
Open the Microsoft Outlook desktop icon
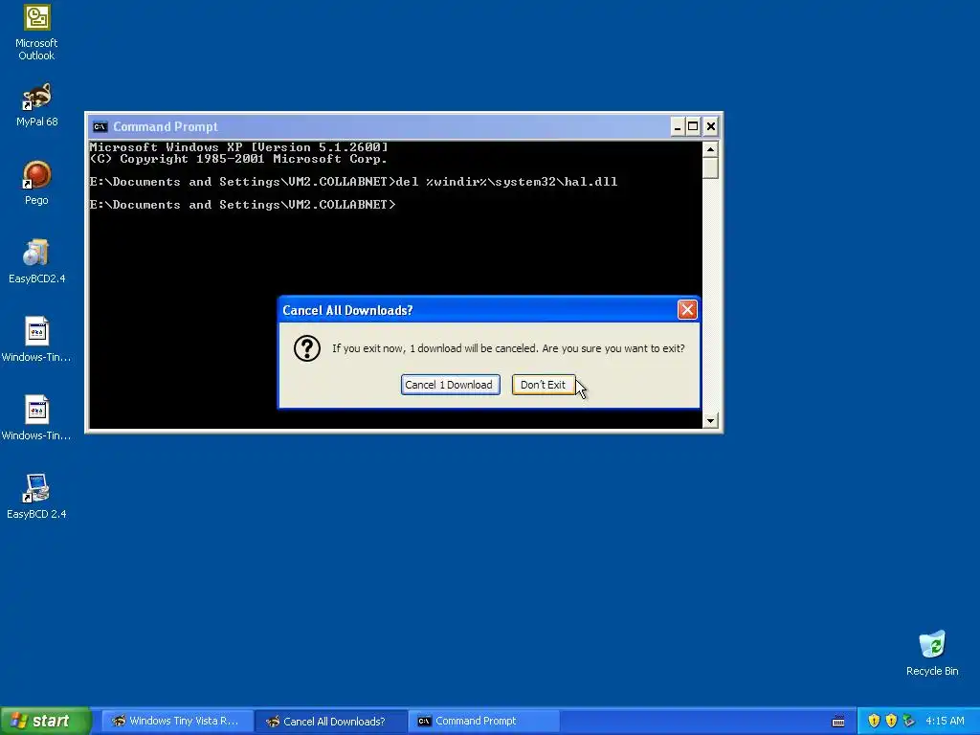pos(36,33)
